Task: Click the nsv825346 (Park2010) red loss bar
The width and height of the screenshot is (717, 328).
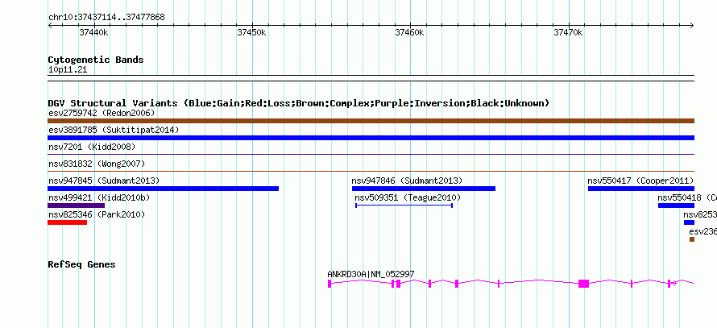Action: tap(67, 222)
